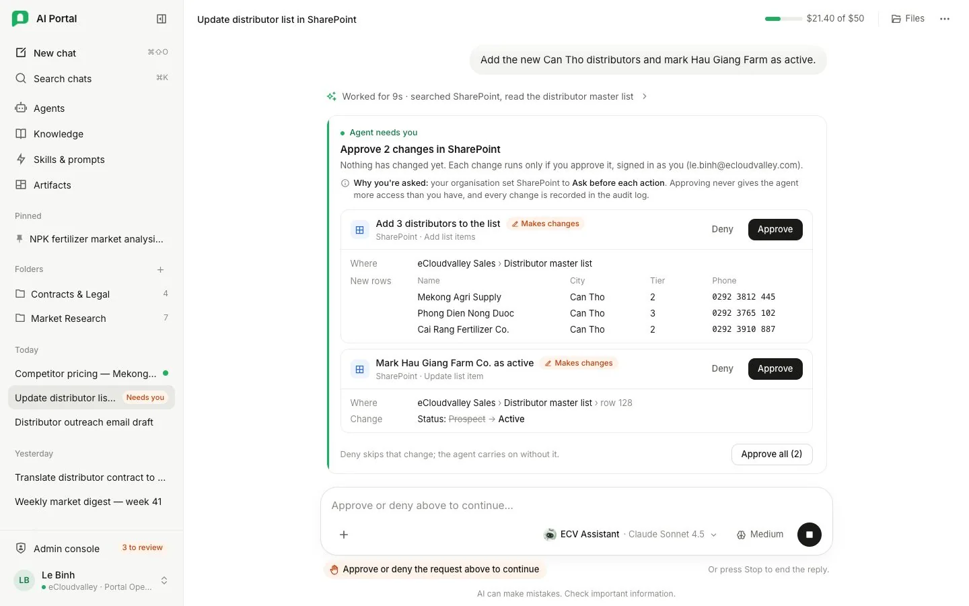The width and height of the screenshot is (969, 606).
Task: Start a New chat
Action: 92,53
